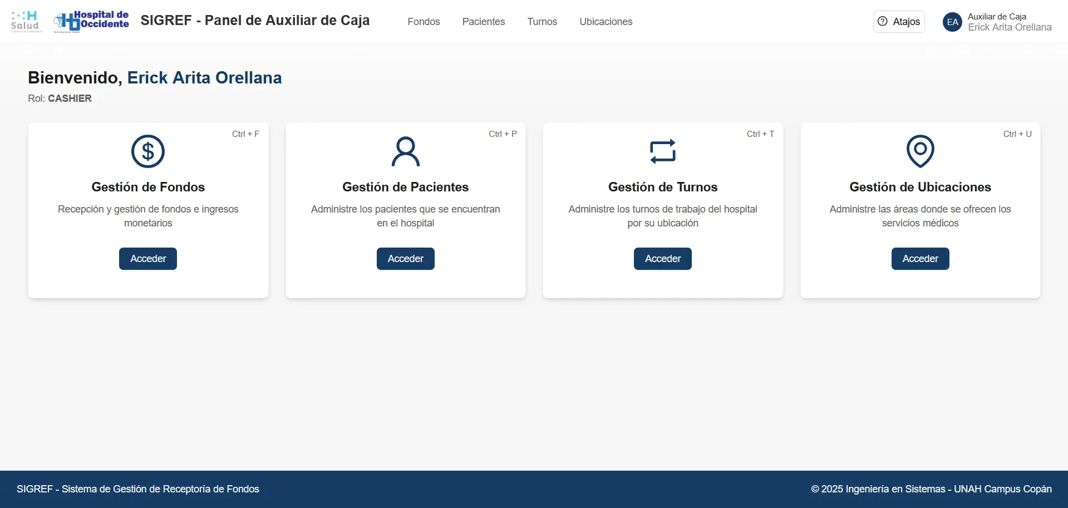1068x508 pixels.
Task: Go to Pacientes in the navigation bar
Action: pyautogui.click(x=483, y=22)
